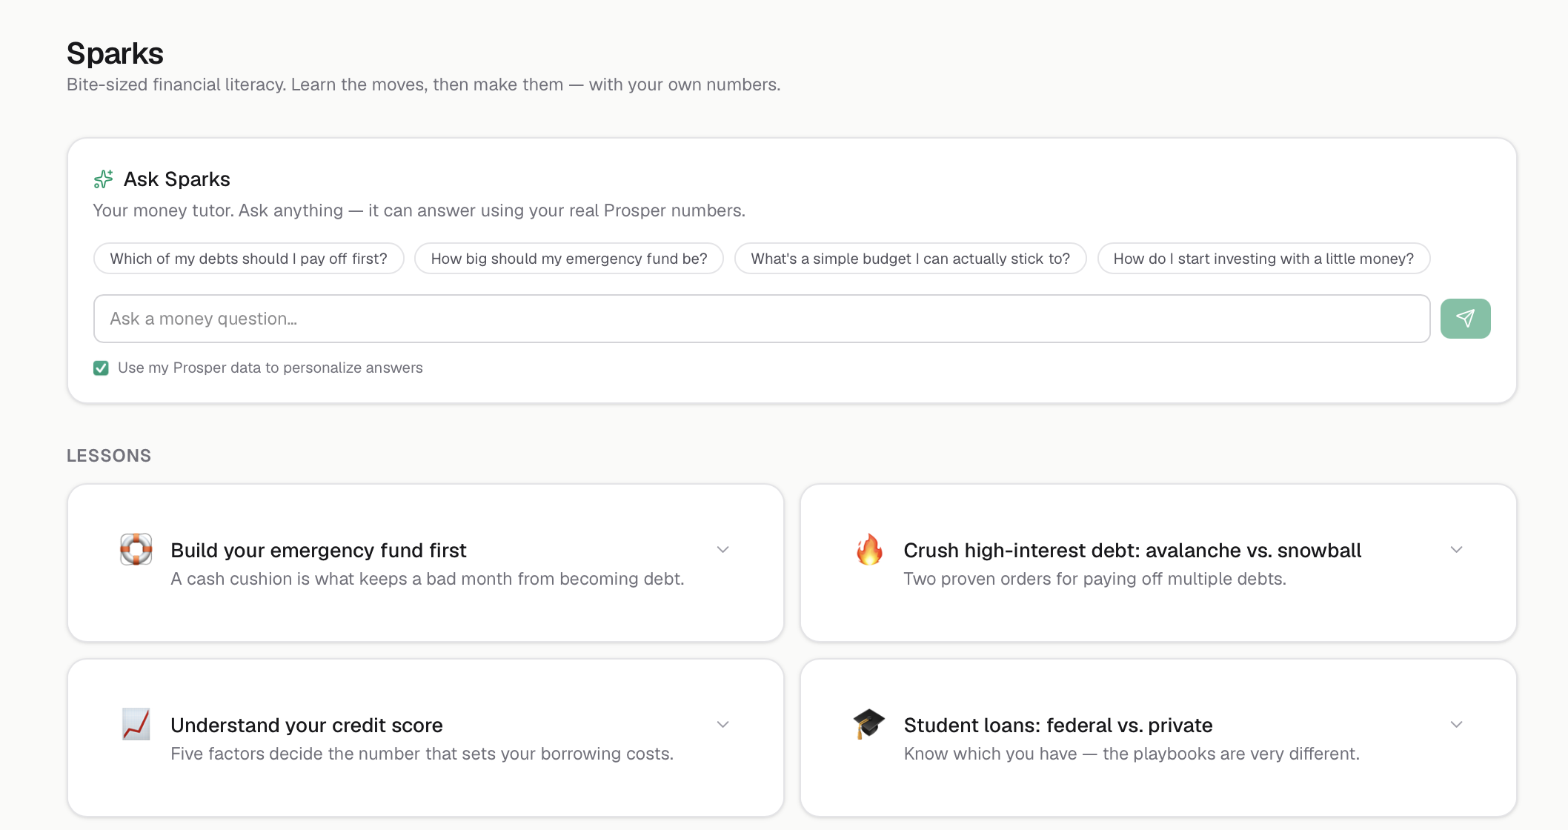Click the chart icon for credit score lesson
Screen dimensions: 1568x830
[x=136, y=724]
